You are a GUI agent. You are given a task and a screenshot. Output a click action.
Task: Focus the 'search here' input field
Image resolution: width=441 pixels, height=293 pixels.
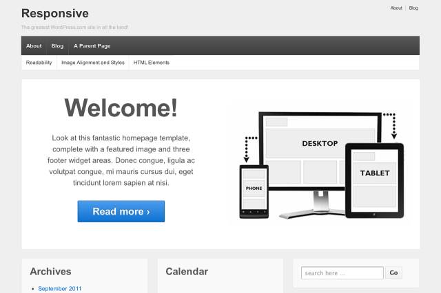tap(342, 273)
